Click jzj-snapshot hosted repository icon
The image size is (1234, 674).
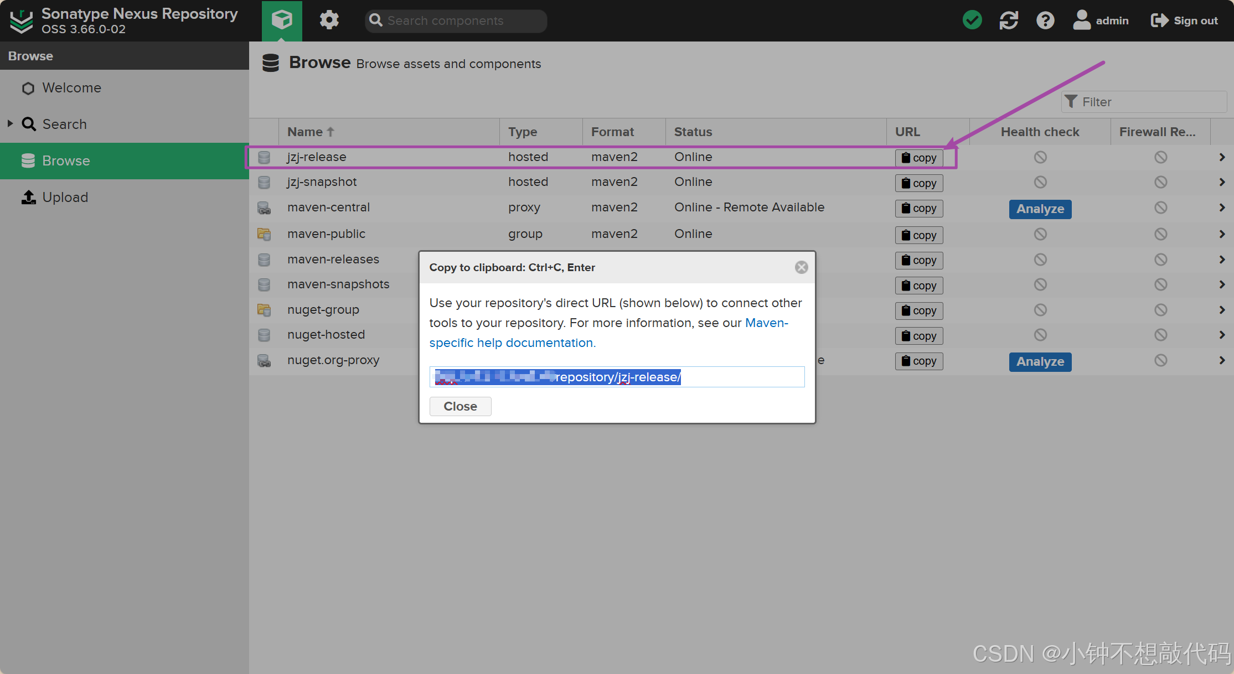click(264, 182)
